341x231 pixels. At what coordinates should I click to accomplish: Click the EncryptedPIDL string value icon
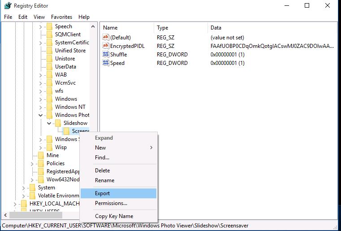tap(106, 46)
